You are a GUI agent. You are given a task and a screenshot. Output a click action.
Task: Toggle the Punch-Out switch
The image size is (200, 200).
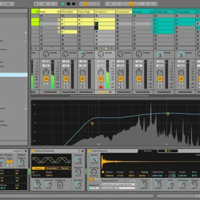(x=136, y=4)
